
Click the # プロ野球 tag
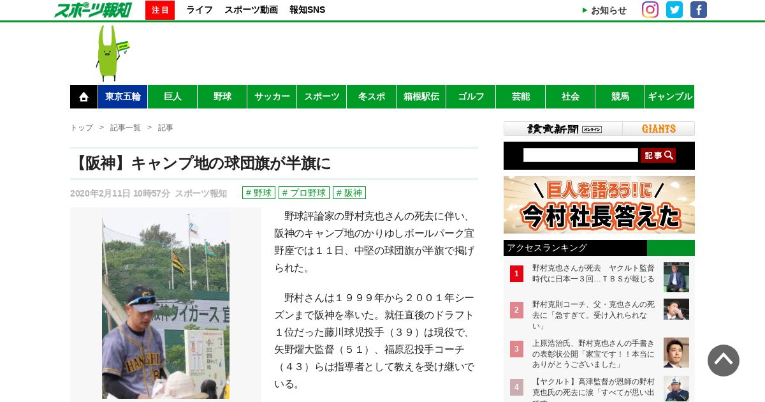304,193
